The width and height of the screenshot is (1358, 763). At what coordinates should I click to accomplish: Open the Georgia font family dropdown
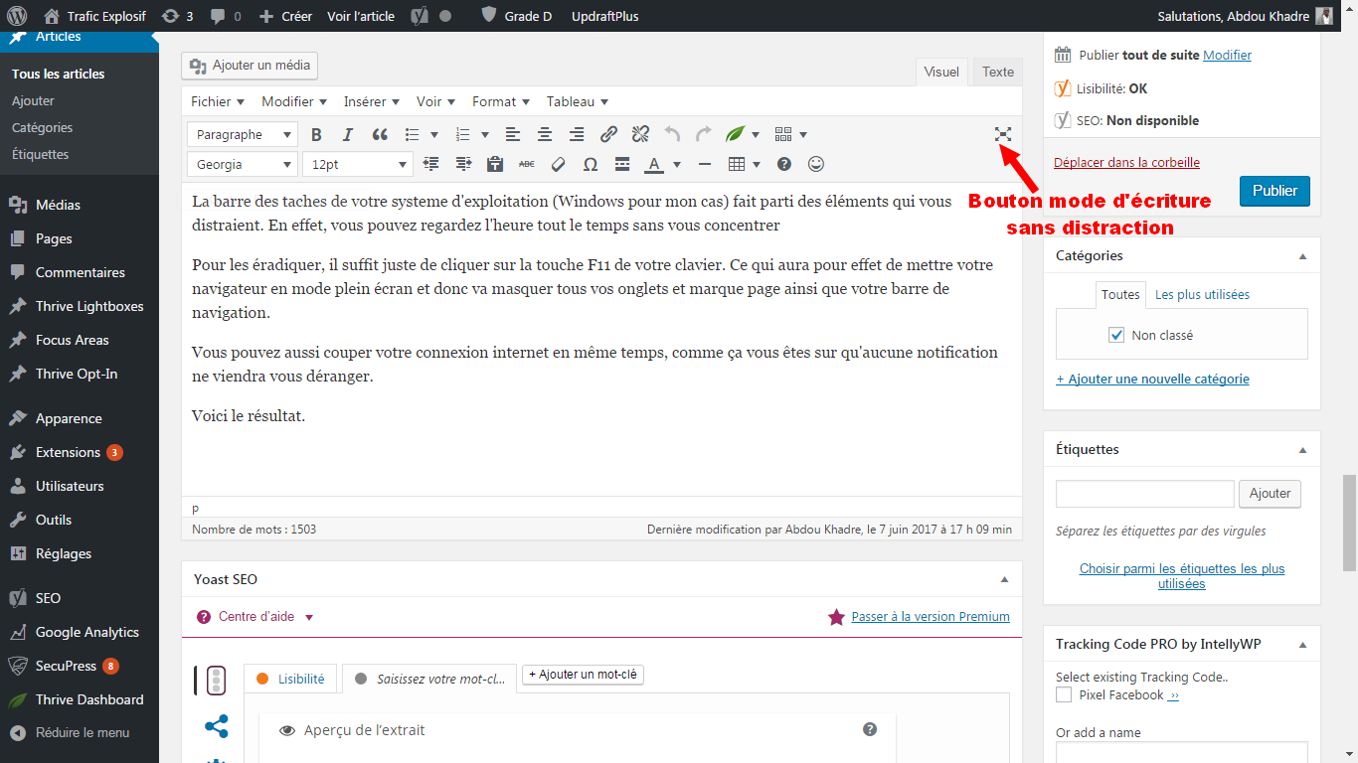click(242, 165)
